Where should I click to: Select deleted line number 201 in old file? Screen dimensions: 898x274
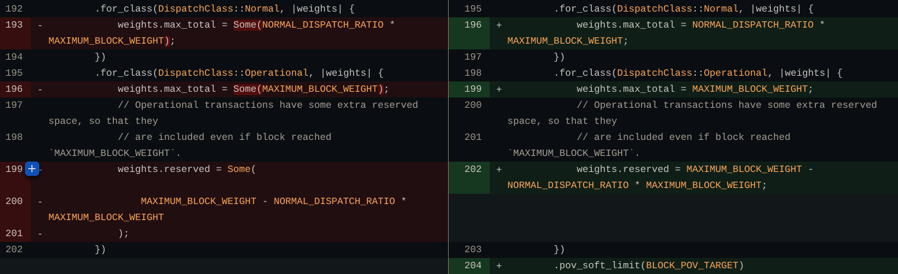click(14, 234)
